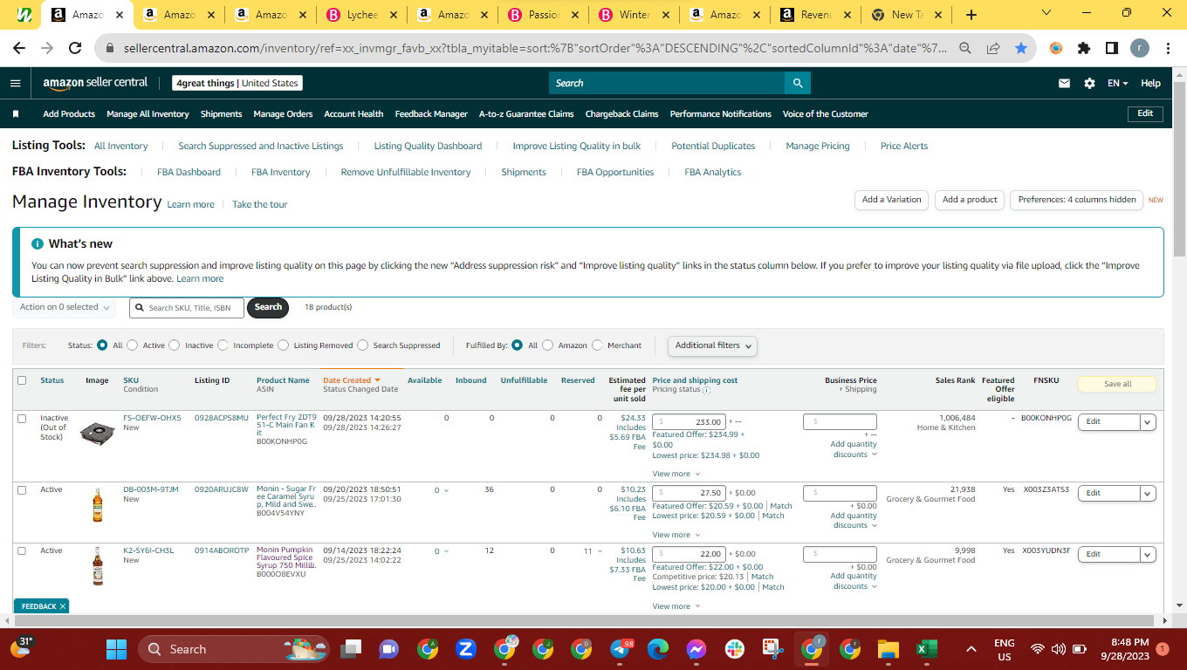The width and height of the screenshot is (1187, 670).
Task: Click the blue bookmark star icon
Action: coord(1021,49)
